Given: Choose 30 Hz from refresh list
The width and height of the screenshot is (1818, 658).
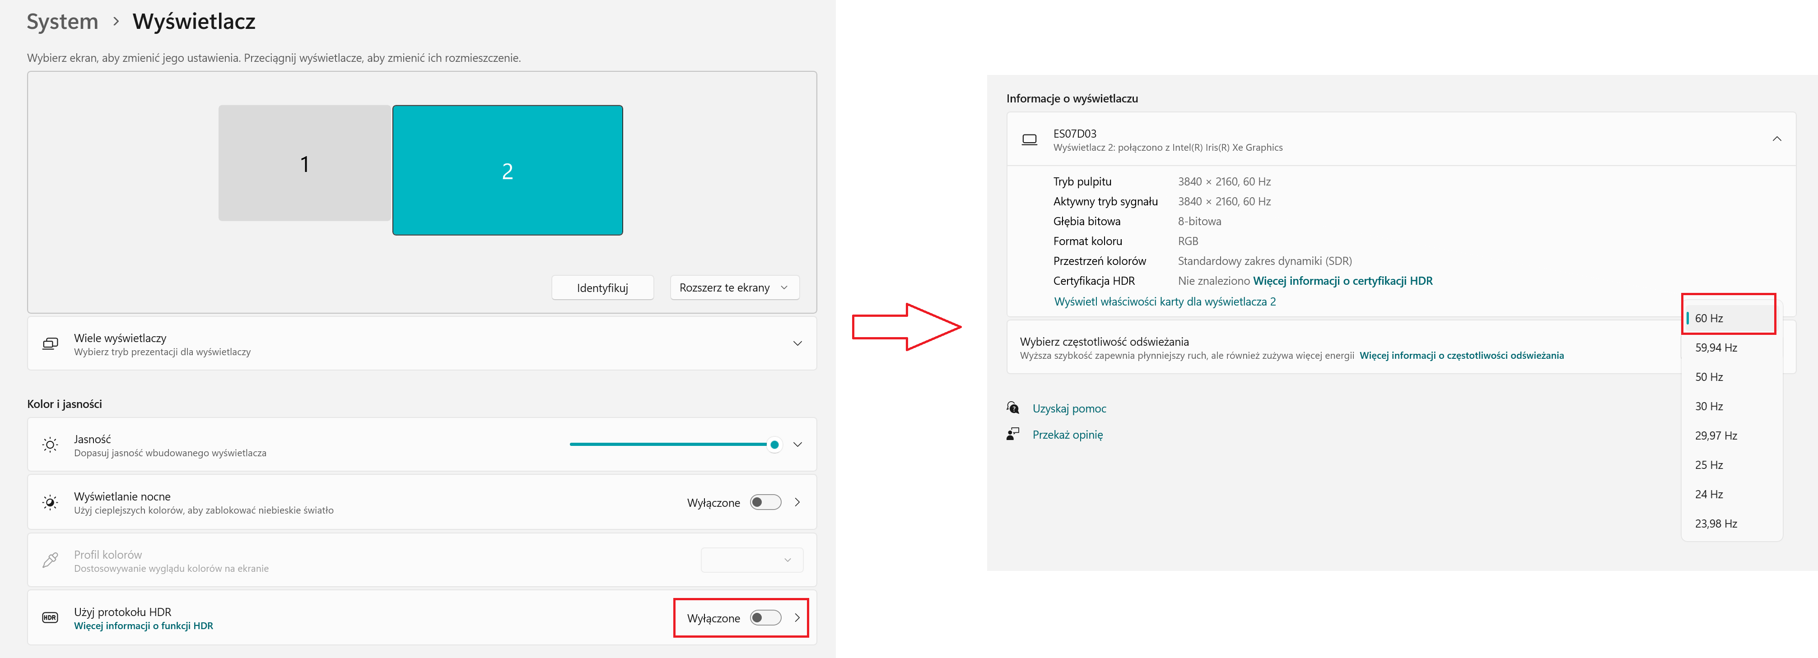Looking at the screenshot, I should point(1709,406).
